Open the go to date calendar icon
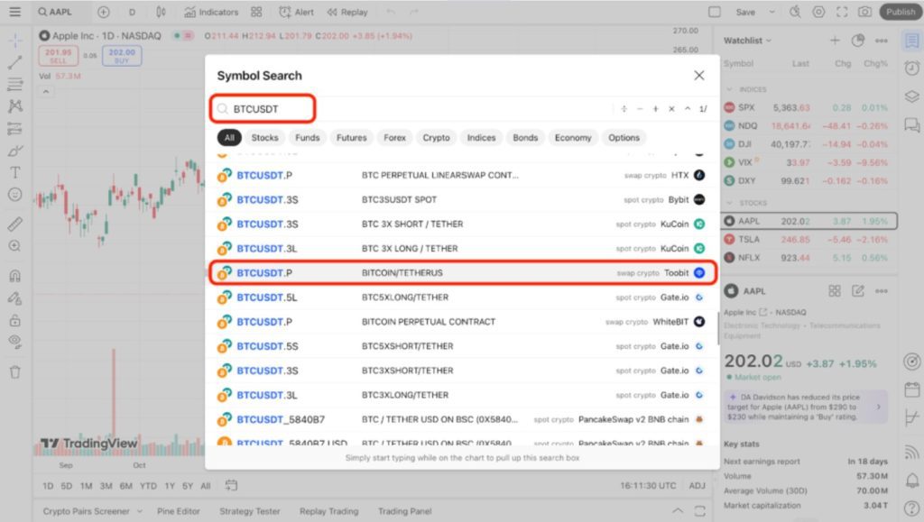924x522 pixels. (x=231, y=486)
